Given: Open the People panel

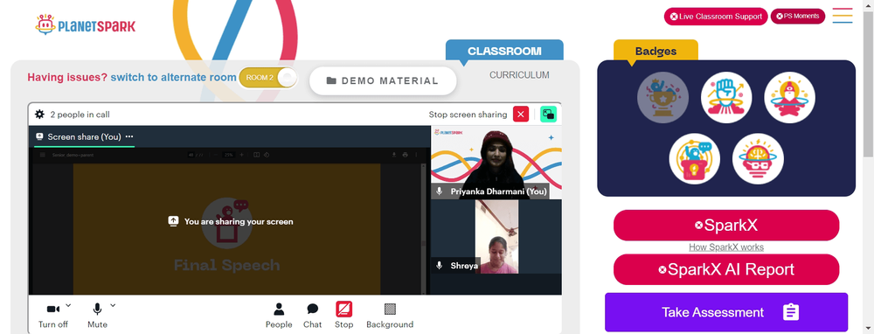Looking at the screenshot, I should 279,315.
